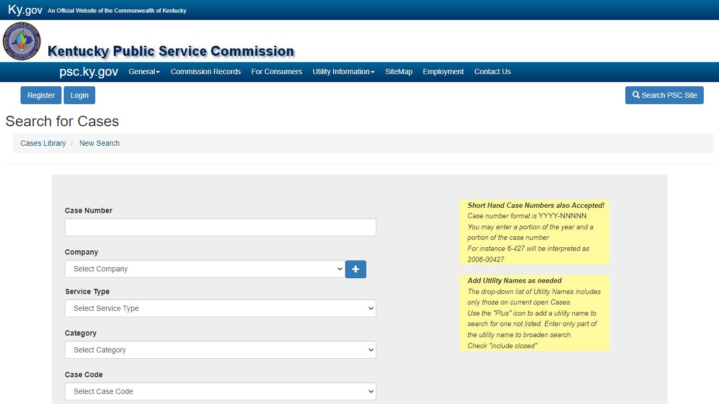Screen dimensions: 719x404
Task: Open the Select Category dropdown
Action: coord(221,350)
